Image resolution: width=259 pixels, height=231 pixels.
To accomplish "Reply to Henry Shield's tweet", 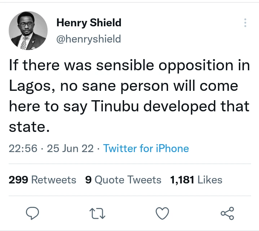I will 33,214.
